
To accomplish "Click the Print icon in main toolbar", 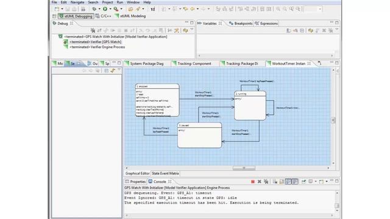I will pos(83,9).
